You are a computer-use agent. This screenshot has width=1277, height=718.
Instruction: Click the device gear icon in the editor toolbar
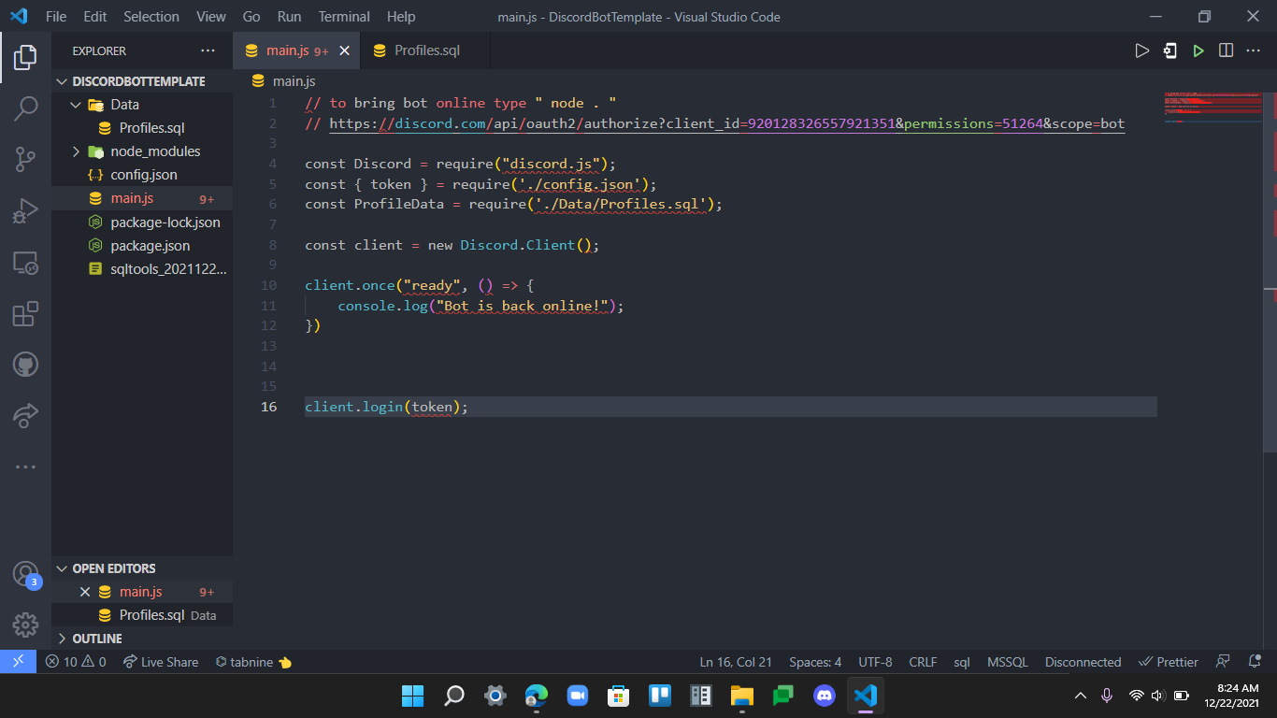[x=1169, y=50]
